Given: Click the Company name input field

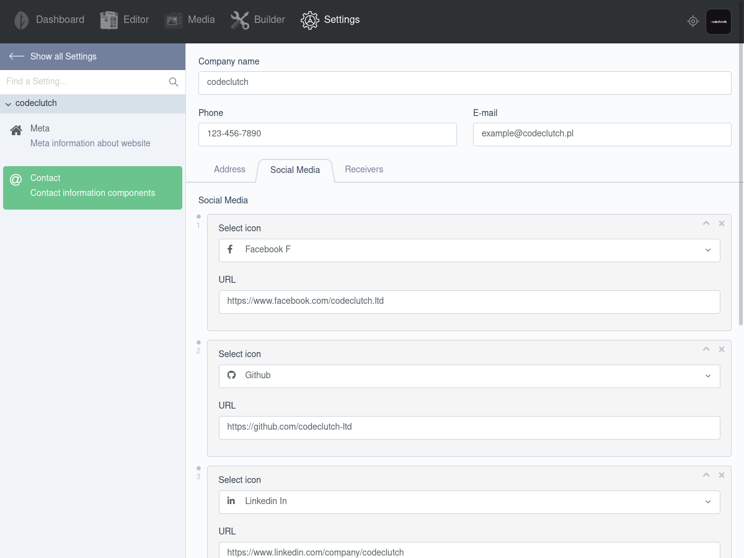Looking at the screenshot, I should pos(465,83).
